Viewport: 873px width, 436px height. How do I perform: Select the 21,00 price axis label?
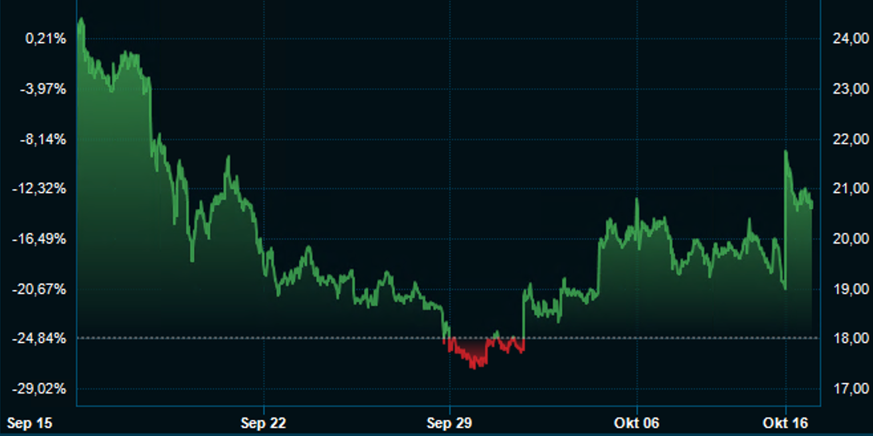click(850, 188)
